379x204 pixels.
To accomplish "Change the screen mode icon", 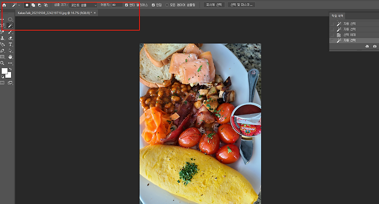I will 10,83.
